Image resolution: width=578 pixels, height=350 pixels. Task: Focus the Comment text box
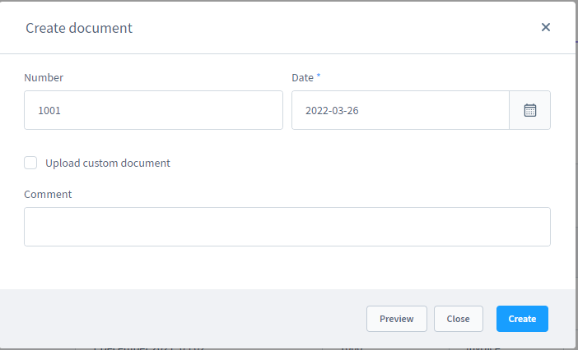[x=287, y=227]
